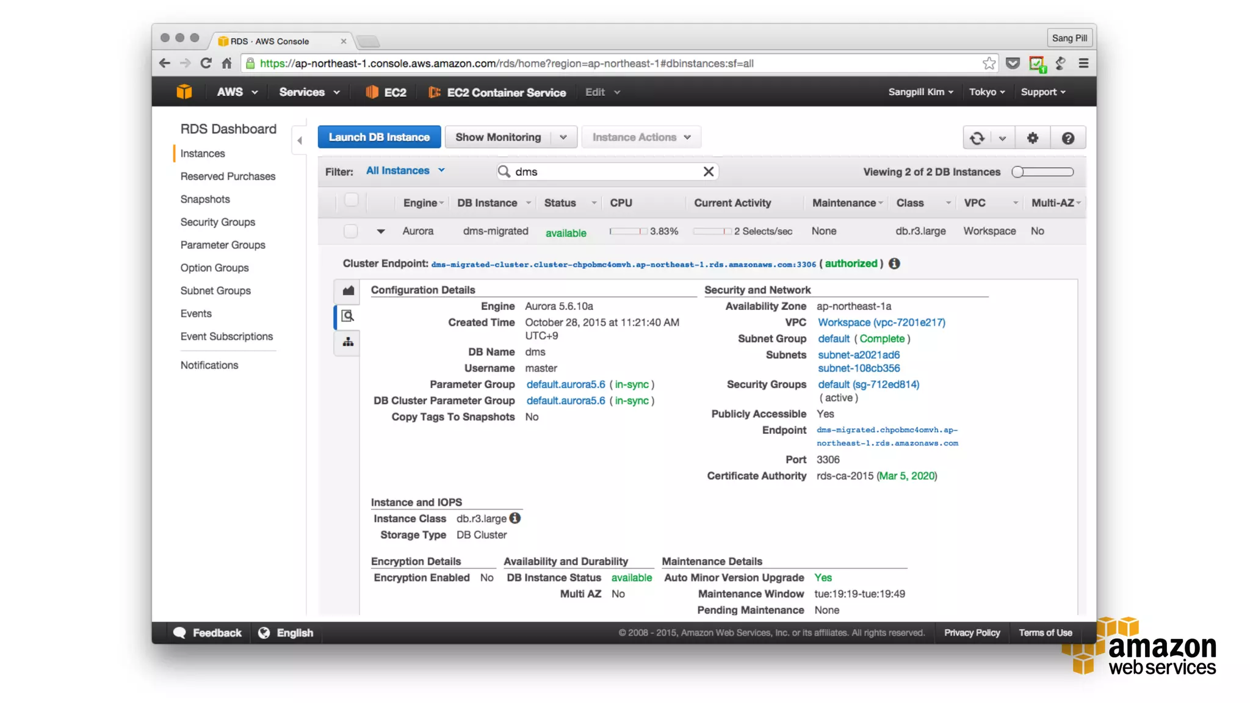Adjust the row size slider
This screenshot has height=703, width=1250.
1018,172
